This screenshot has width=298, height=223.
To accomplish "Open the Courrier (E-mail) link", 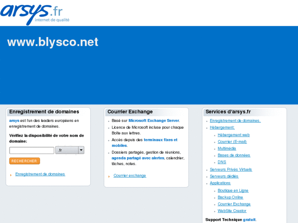I will coord(232,142).
